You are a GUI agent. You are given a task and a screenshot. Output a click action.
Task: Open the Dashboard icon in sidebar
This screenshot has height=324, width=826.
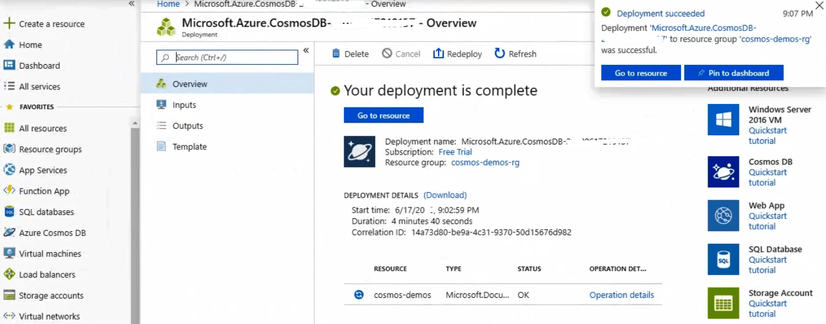9,65
